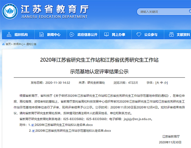191x148 pixels.
Task: Set font size to 大
Action: click(158, 83)
